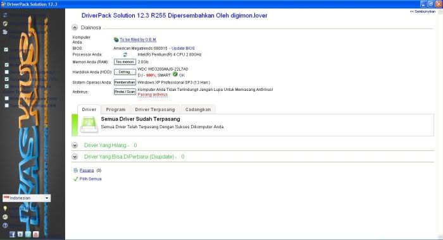The width and height of the screenshot is (443, 240).
Task: Collapse the Diaknosa section
Action: (75, 27)
